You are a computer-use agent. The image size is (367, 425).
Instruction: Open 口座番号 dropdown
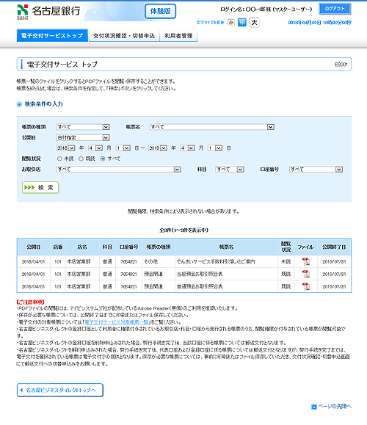(316, 170)
